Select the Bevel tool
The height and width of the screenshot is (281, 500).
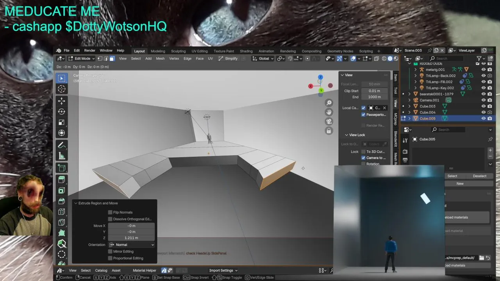(62, 201)
